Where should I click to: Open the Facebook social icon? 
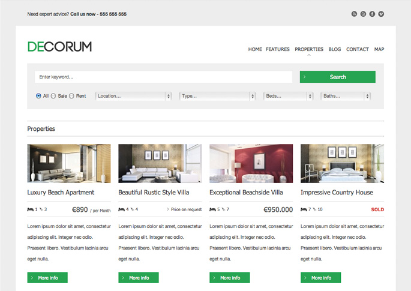[x=372, y=14]
